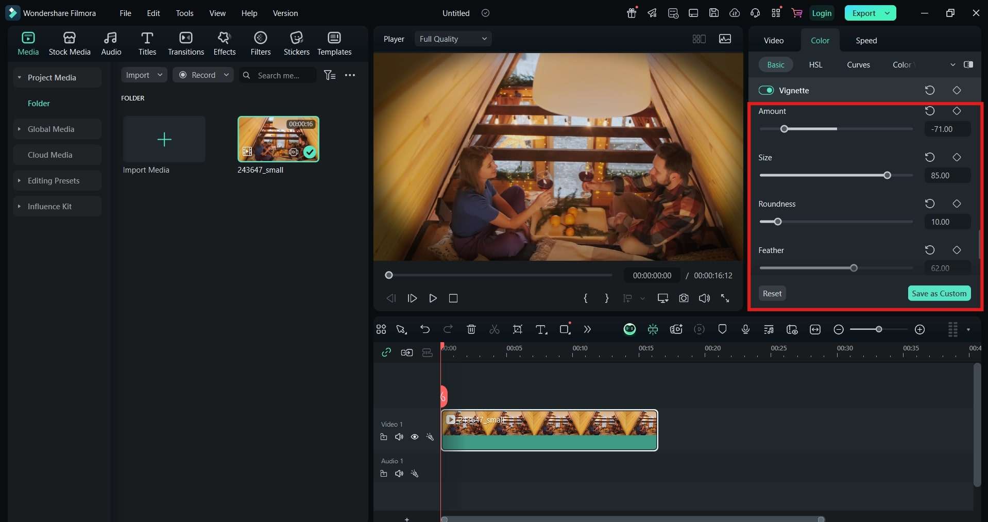Click Save as Custom button
Screen dimensions: 988x522
pyautogui.click(x=939, y=293)
